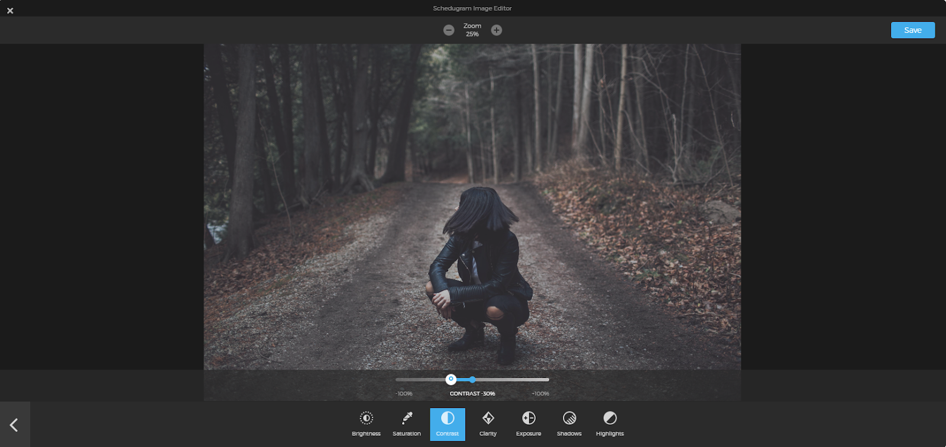Click the active Contrast tool

[448, 424]
